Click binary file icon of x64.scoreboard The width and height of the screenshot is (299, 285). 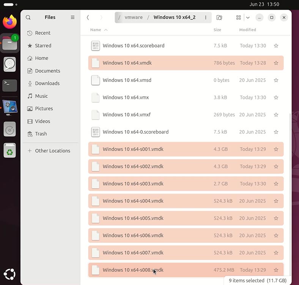(x=96, y=46)
